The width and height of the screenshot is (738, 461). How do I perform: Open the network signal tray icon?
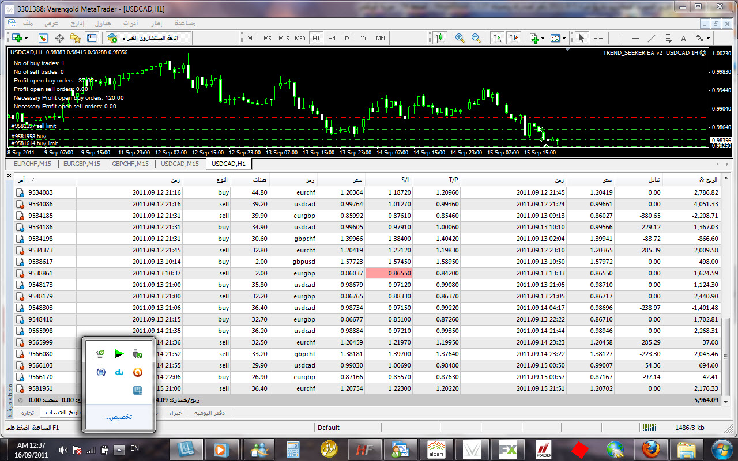pyautogui.click(x=91, y=449)
